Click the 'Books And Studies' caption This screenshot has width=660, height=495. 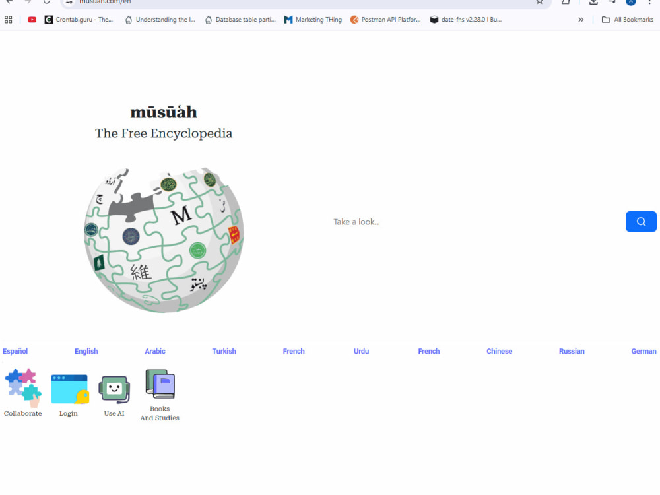tap(160, 413)
